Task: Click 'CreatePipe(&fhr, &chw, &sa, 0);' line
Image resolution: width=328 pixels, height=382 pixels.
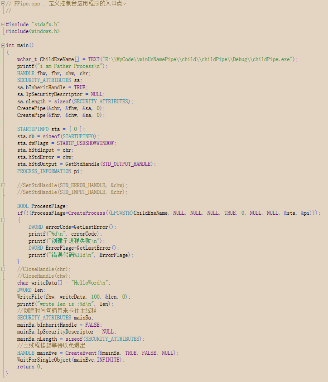Action: (61, 115)
